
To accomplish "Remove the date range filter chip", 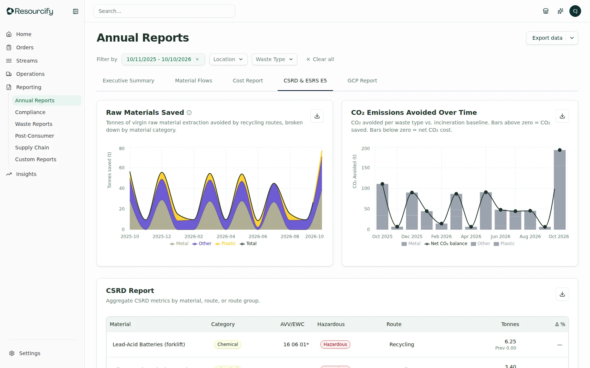I will coord(197,59).
